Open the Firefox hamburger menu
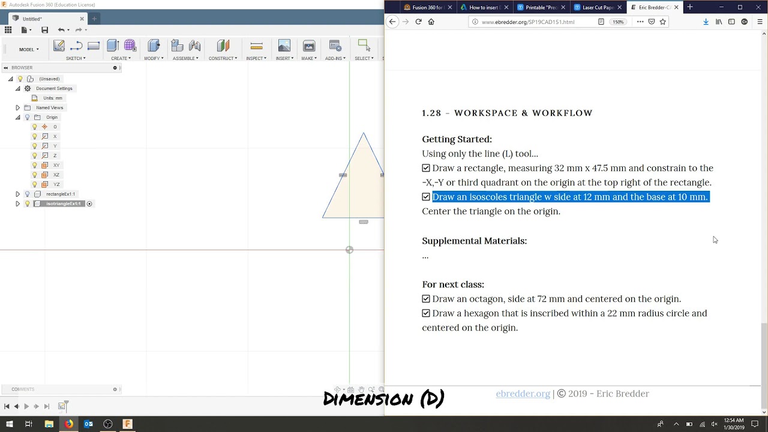This screenshot has height=432, width=768. tap(760, 22)
